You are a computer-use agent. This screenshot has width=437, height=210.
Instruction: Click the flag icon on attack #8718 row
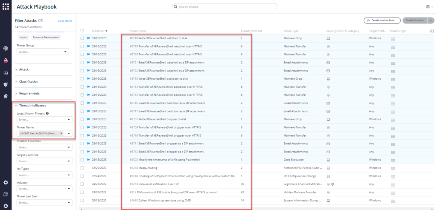tap(88, 38)
